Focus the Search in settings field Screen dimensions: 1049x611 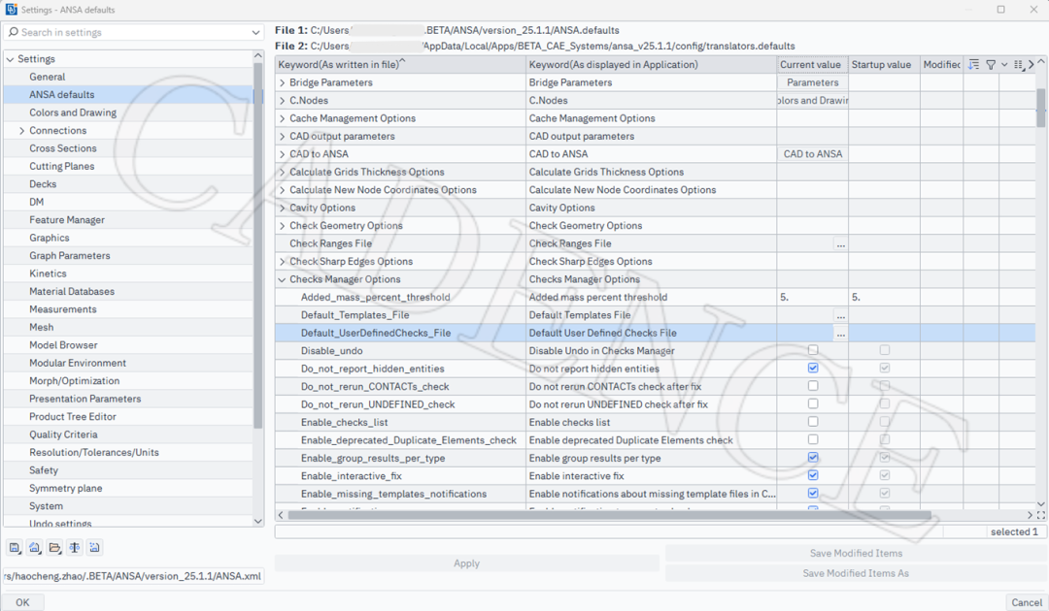pyautogui.click(x=134, y=32)
